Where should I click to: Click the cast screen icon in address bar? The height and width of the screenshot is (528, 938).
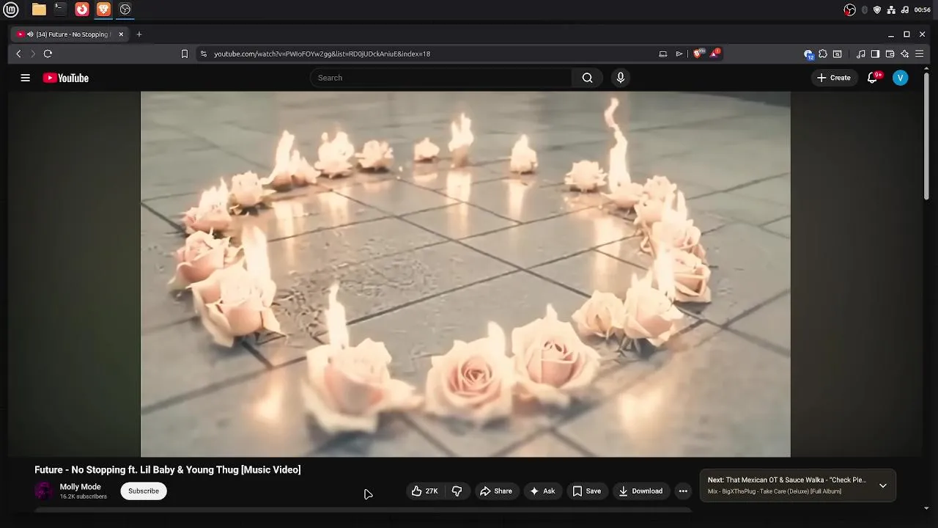(663, 54)
